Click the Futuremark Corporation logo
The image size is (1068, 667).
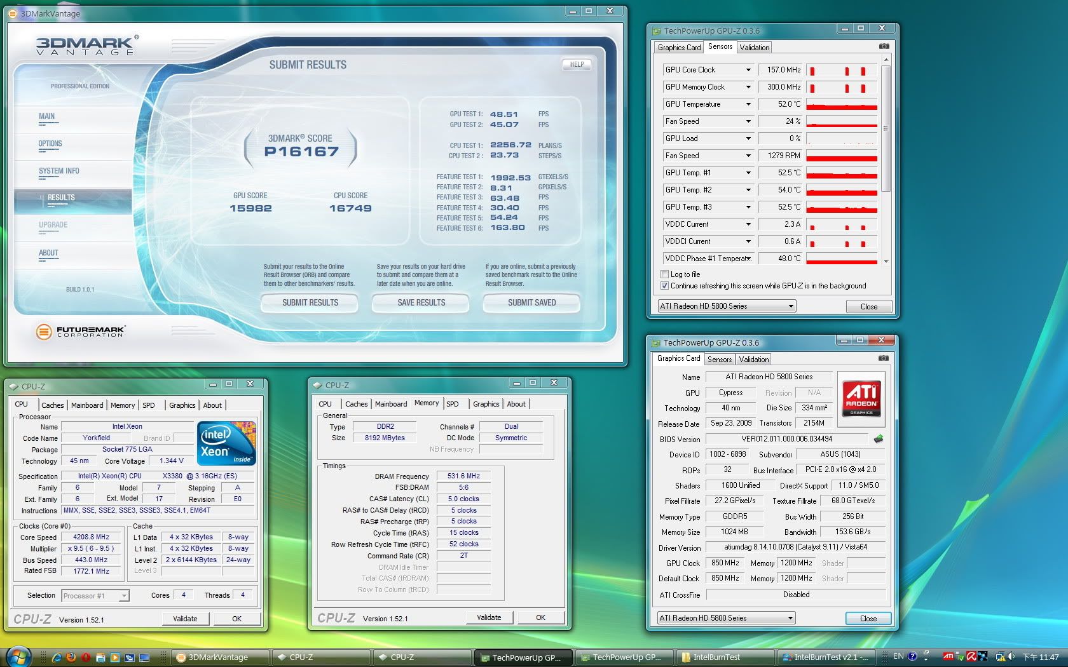pyautogui.click(x=81, y=331)
